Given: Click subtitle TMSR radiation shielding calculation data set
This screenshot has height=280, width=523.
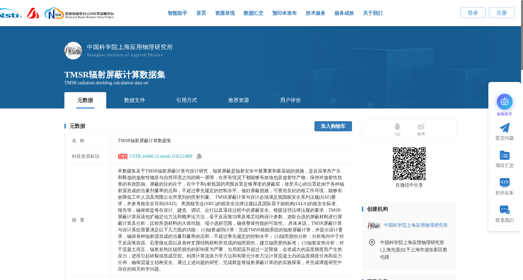Looking at the screenshot, I should (x=106, y=83).
